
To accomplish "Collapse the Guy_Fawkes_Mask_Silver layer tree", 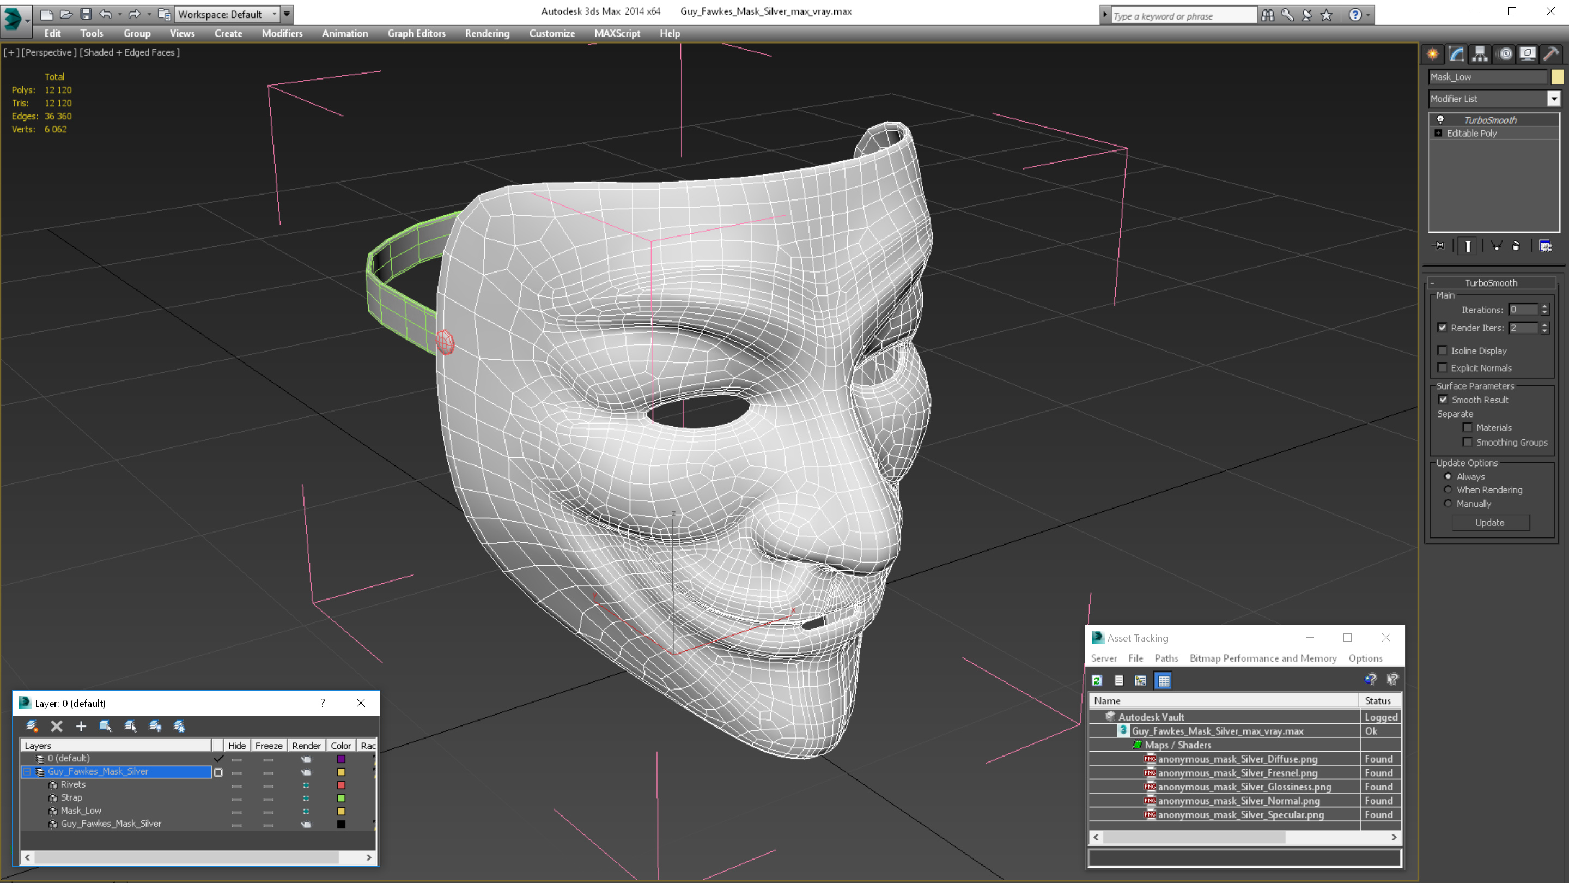I will click(x=27, y=771).
